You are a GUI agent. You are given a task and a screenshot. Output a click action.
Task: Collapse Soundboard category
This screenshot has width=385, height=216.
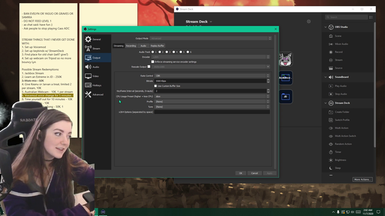pos(325,77)
